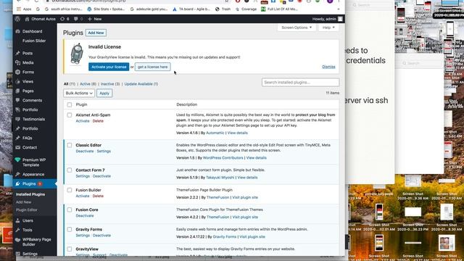Open the New content menu in admin bar
Screen dimensions: 464x261
pyautogui.click(x=95, y=19)
